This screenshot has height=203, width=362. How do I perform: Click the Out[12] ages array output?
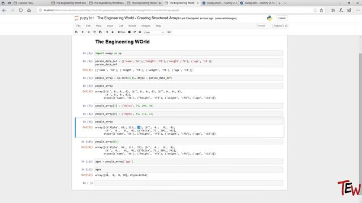[121, 175]
